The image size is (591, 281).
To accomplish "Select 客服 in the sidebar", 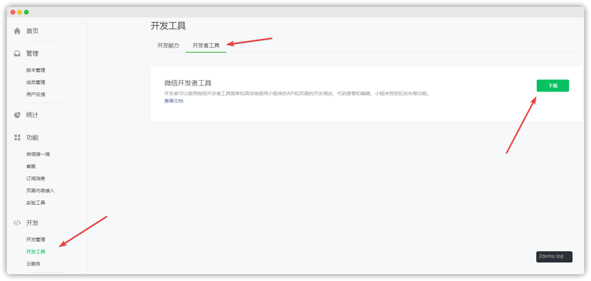I will pyautogui.click(x=31, y=167).
